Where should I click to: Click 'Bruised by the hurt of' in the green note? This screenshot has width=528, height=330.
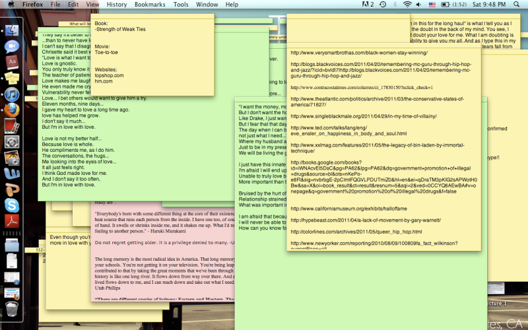[262, 193]
